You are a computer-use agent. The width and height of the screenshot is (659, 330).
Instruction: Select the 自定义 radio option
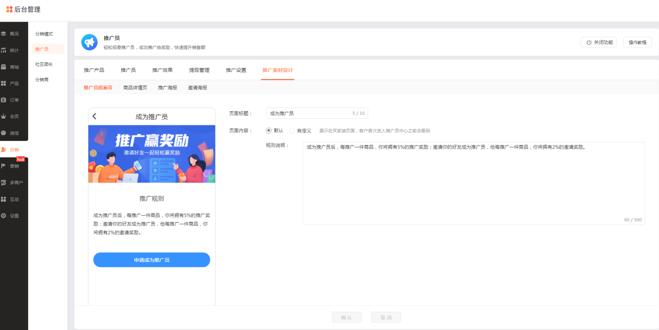coord(292,131)
